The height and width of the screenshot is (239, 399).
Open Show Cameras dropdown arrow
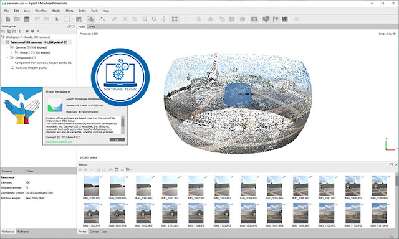260,19
